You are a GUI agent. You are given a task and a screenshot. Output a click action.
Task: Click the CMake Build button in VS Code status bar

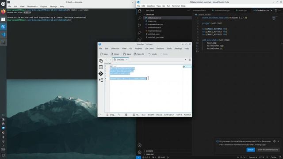coord(161,157)
